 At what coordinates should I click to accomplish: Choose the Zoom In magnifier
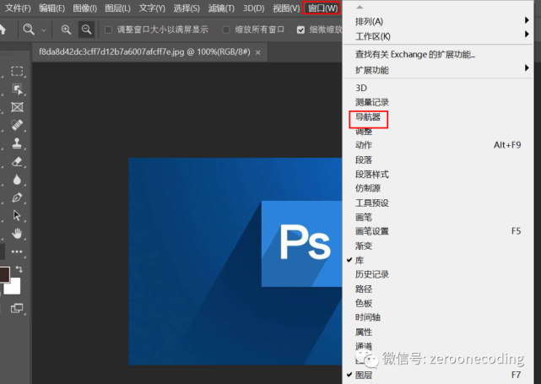pyautogui.click(x=66, y=30)
